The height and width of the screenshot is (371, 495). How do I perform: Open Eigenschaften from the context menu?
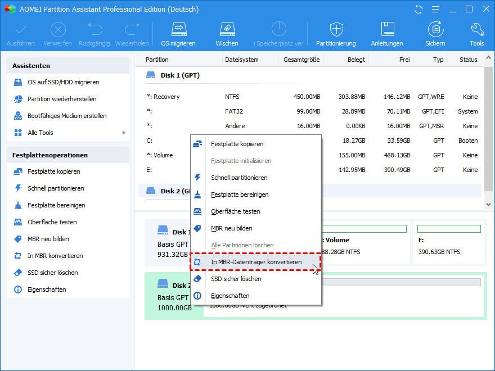[256, 296]
